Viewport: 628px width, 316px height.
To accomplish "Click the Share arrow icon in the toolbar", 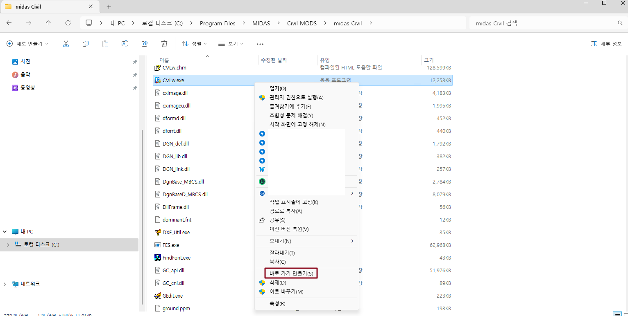I will point(145,44).
